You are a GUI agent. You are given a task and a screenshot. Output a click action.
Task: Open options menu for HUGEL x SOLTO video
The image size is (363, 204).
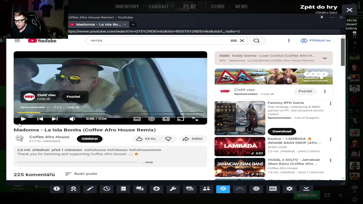coord(330,160)
